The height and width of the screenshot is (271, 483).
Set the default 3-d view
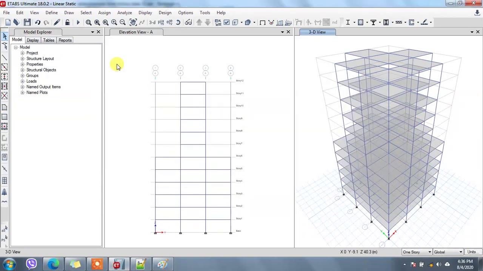[x=152, y=23]
